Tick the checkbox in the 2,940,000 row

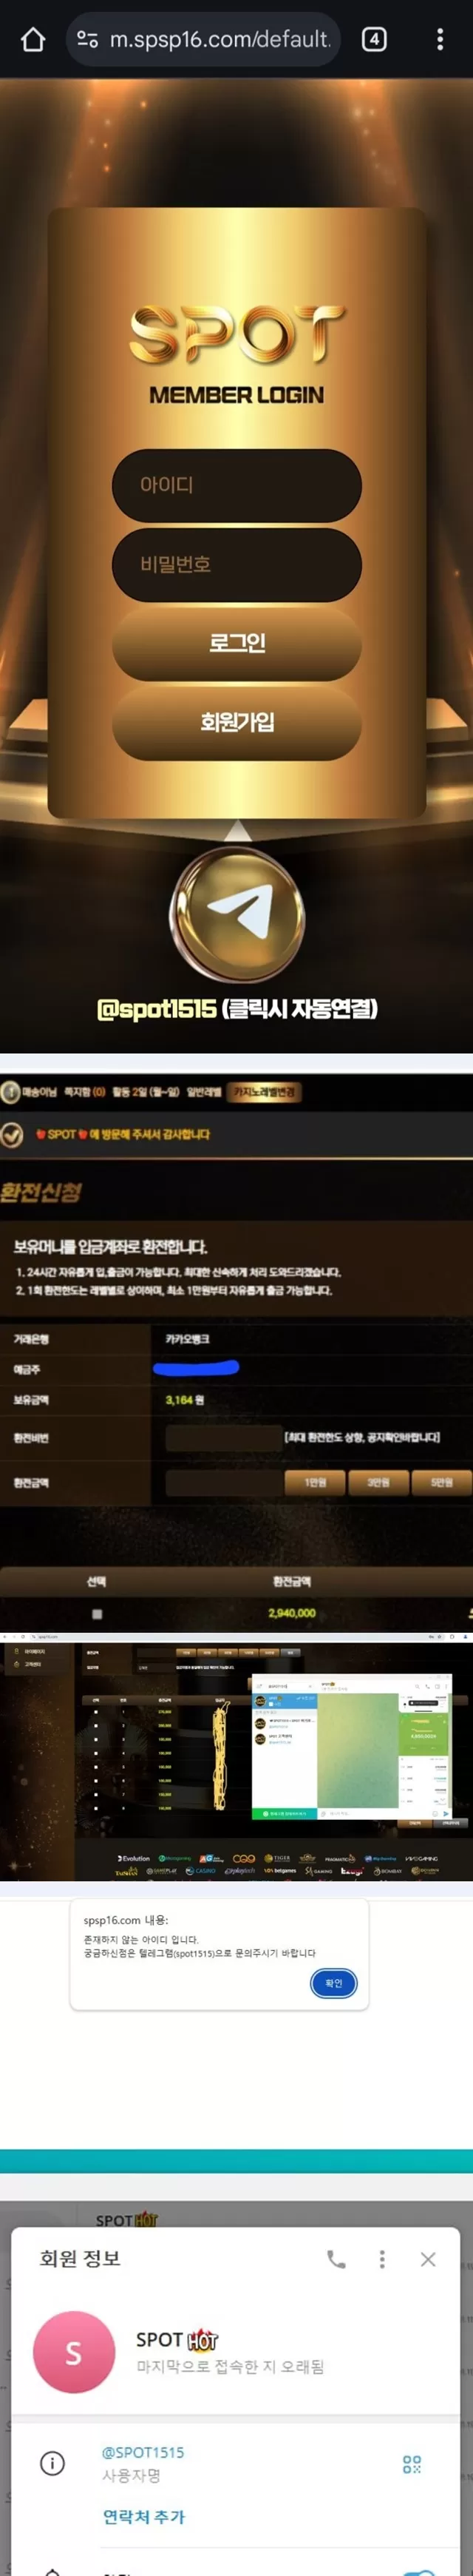tap(97, 1614)
